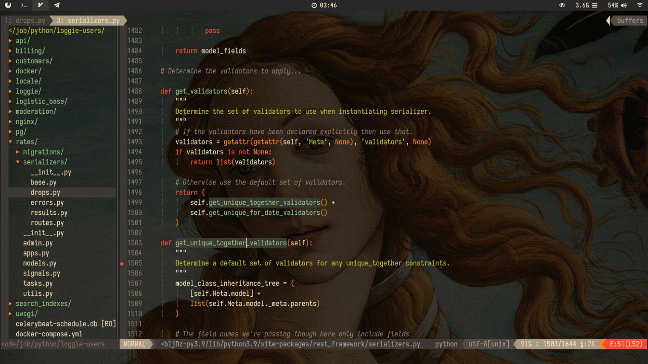Open errors.py in the file tree
648x364 pixels.
click(x=47, y=202)
